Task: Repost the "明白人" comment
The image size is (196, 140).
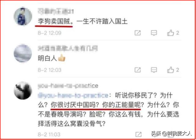Action: tap(138, 70)
